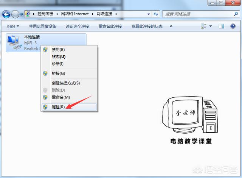The height and width of the screenshot is (178, 242).
Task: Click the 删除(D) context menu entry
Action: (69, 90)
